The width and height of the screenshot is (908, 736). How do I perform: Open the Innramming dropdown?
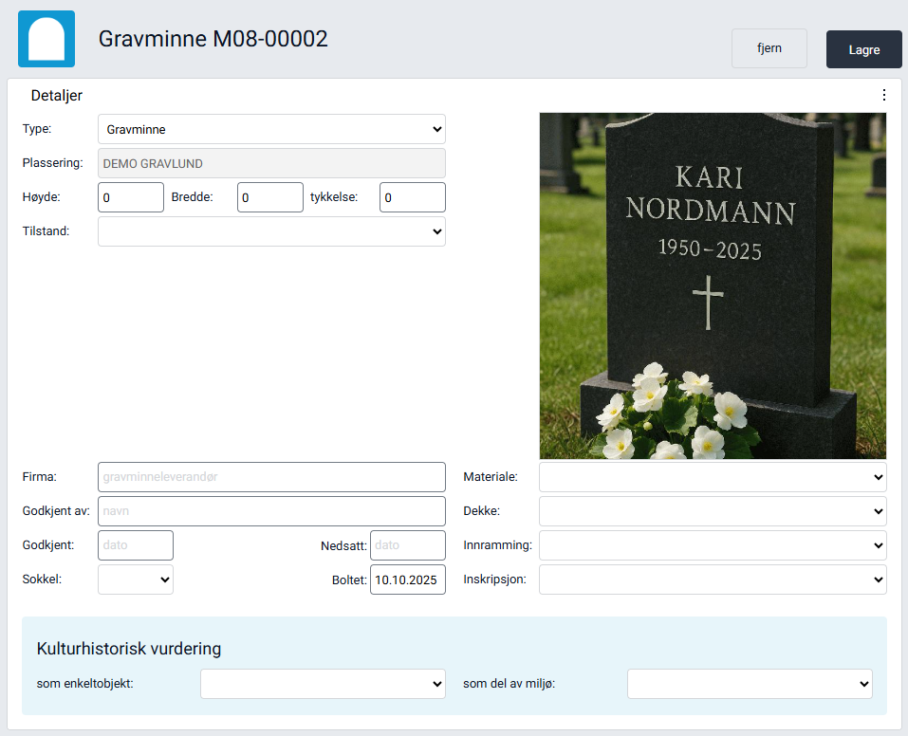pos(712,544)
